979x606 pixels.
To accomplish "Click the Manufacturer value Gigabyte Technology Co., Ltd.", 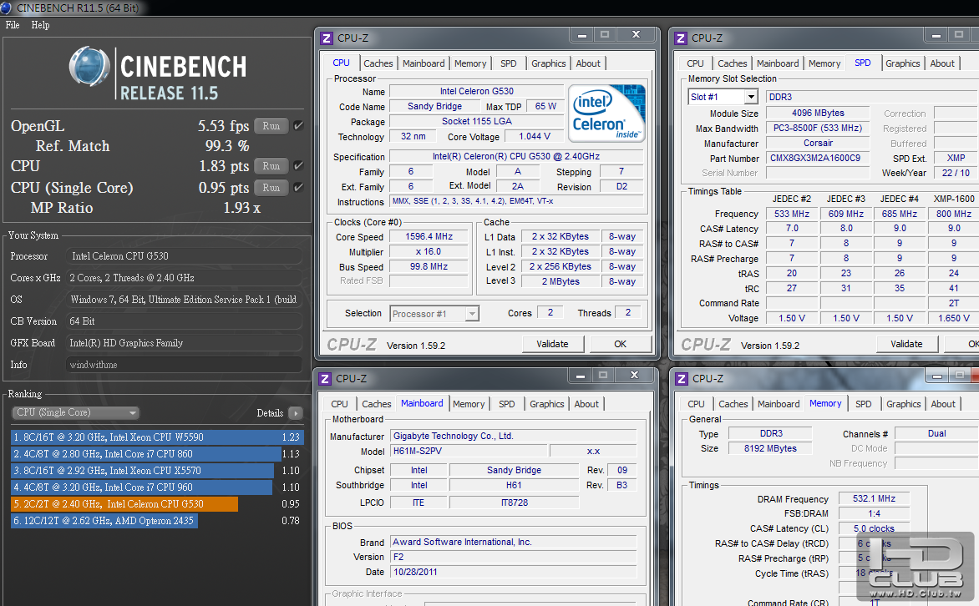I will (513, 437).
